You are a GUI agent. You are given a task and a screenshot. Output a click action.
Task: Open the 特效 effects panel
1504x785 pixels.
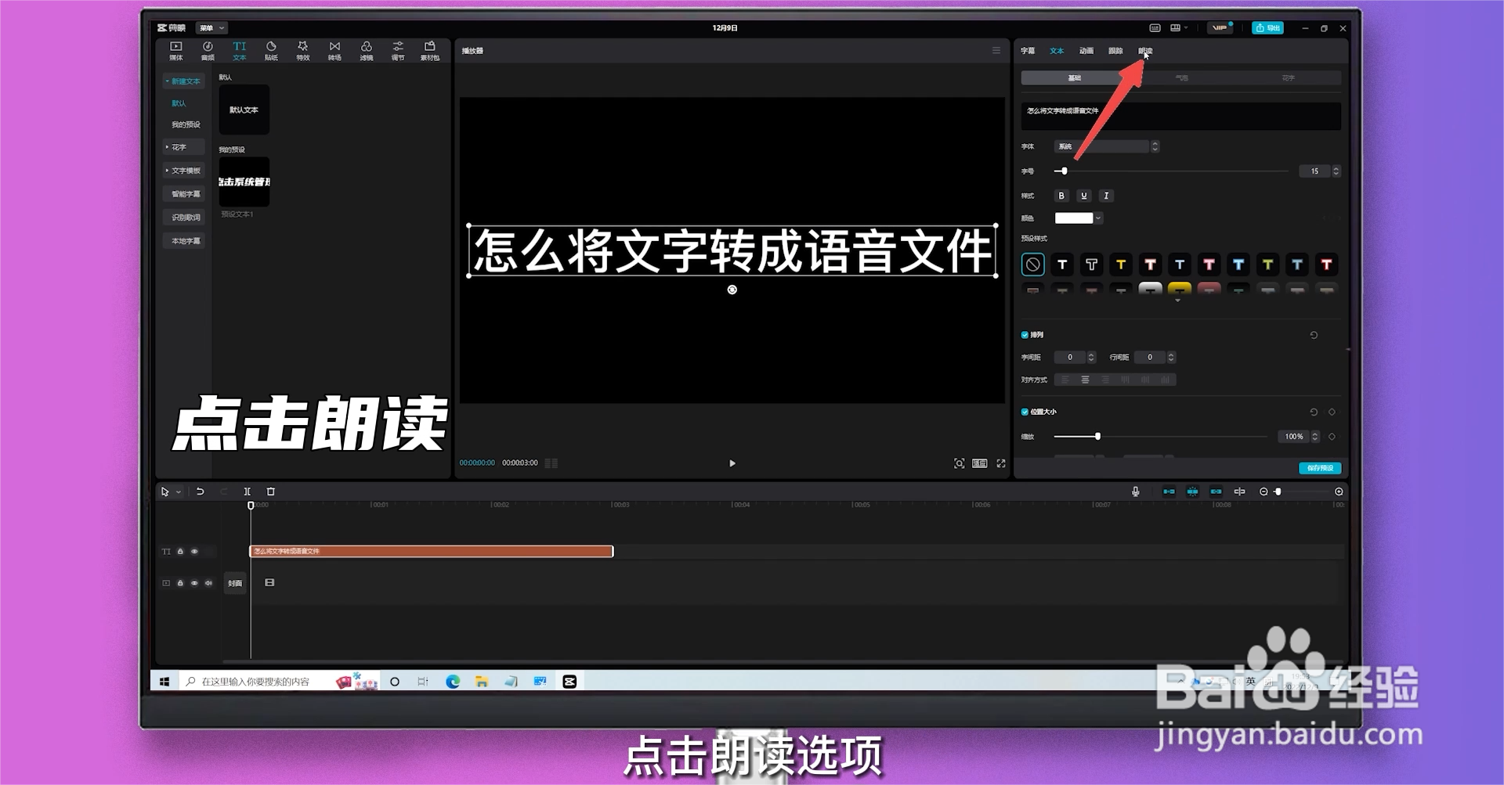click(302, 50)
